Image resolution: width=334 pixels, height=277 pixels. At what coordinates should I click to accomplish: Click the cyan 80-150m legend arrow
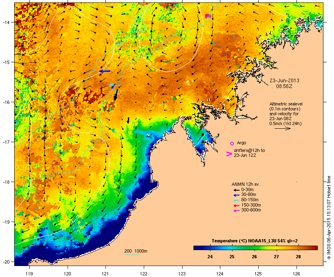click(236, 200)
